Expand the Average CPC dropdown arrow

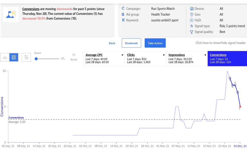click(122, 55)
